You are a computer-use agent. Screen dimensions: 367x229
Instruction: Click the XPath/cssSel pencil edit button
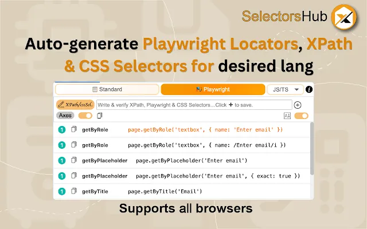75,105
